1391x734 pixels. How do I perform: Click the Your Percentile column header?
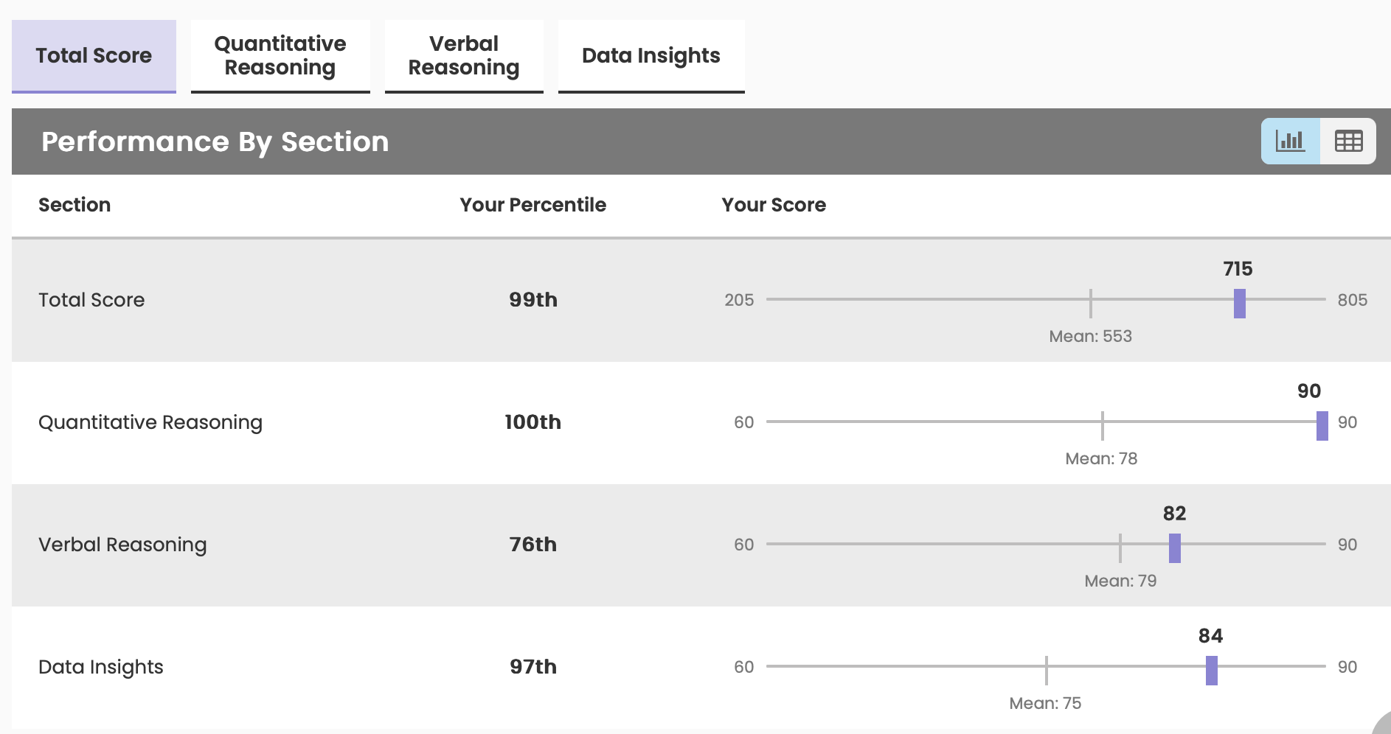click(x=533, y=205)
